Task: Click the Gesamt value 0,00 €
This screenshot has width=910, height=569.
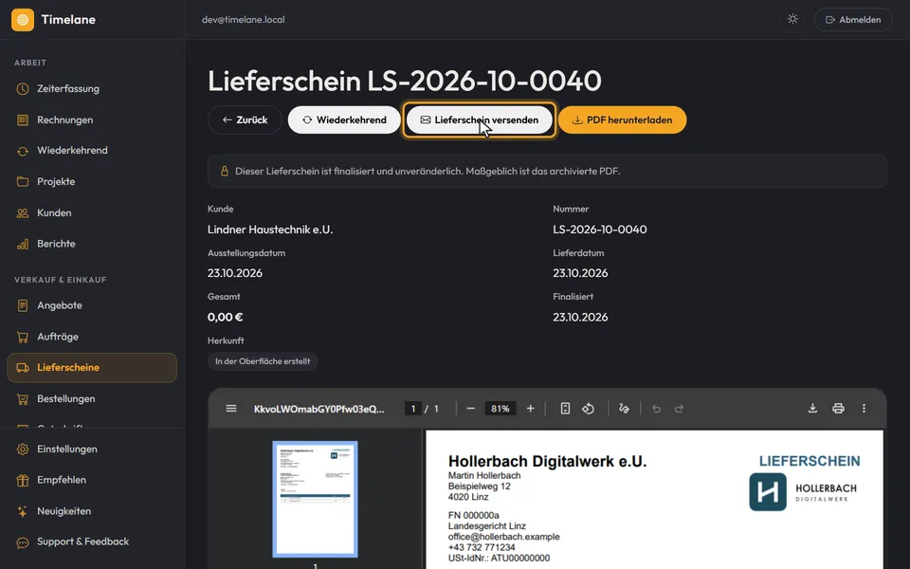Action: tap(226, 317)
